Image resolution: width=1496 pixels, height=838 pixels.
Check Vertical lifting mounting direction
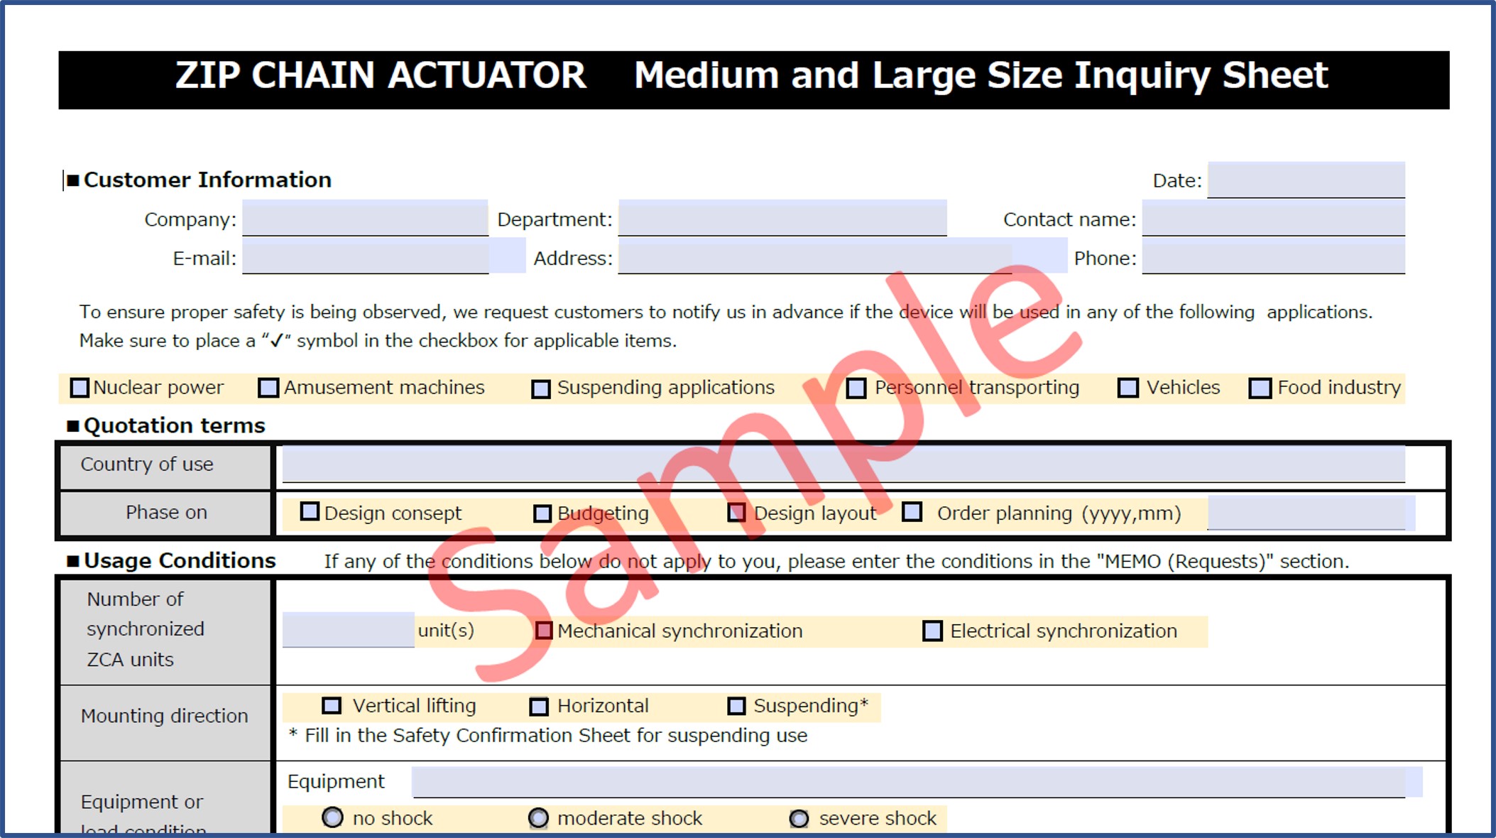332,706
